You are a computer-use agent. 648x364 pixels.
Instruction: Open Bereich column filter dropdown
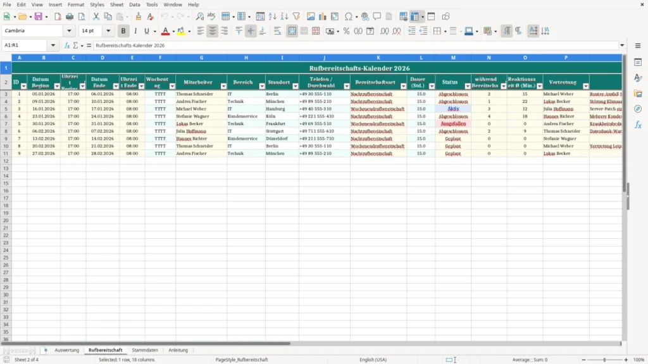[x=262, y=86]
